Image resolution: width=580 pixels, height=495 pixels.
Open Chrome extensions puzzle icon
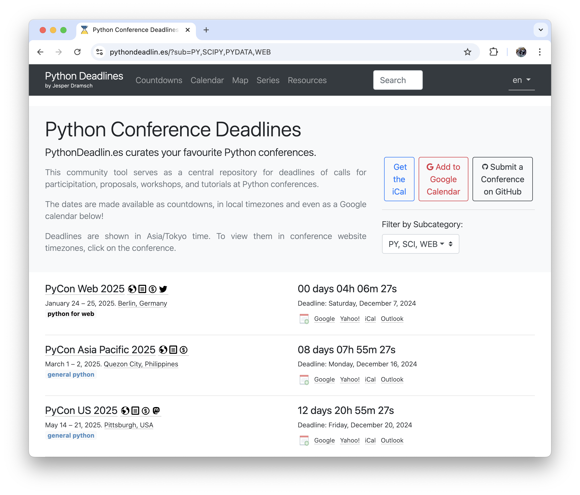click(x=493, y=52)
